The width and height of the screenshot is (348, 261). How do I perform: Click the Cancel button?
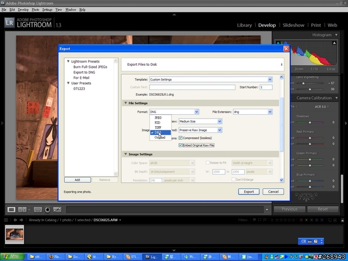pyautogui.click(x=273, y=191)
